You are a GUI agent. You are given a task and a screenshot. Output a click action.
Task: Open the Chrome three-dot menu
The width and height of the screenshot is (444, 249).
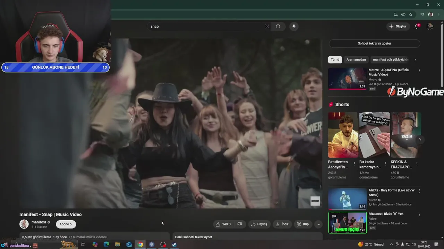pos(439,15)
